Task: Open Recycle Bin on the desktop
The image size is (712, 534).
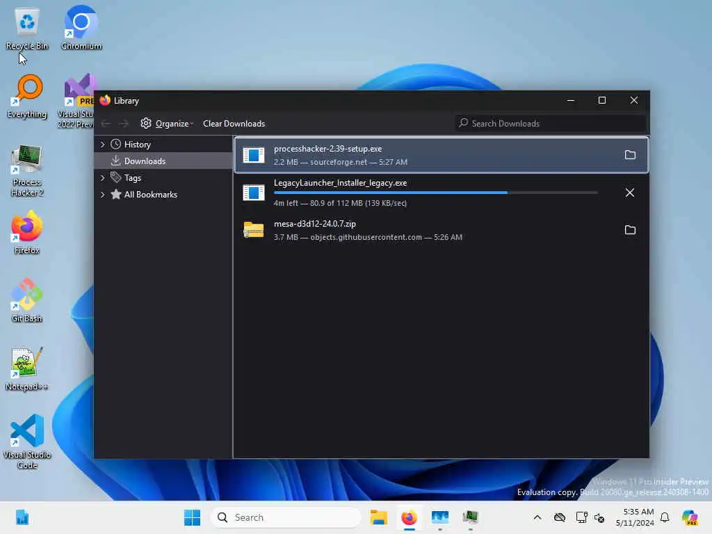Action: pos(27,29)
